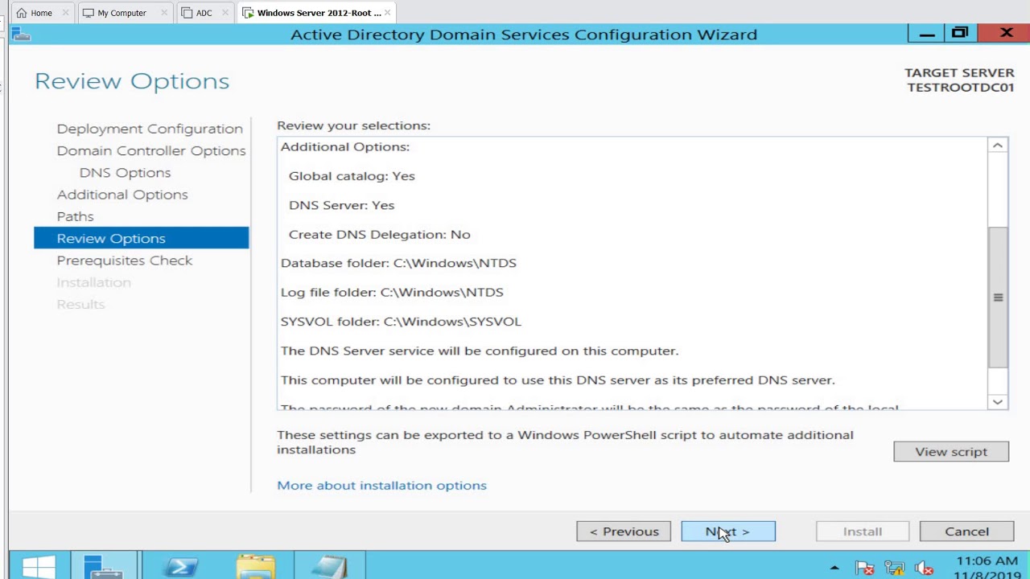This screenshot has height=579, width=1030.
Task: Open the Additional Options step
Action: (122, 195)
